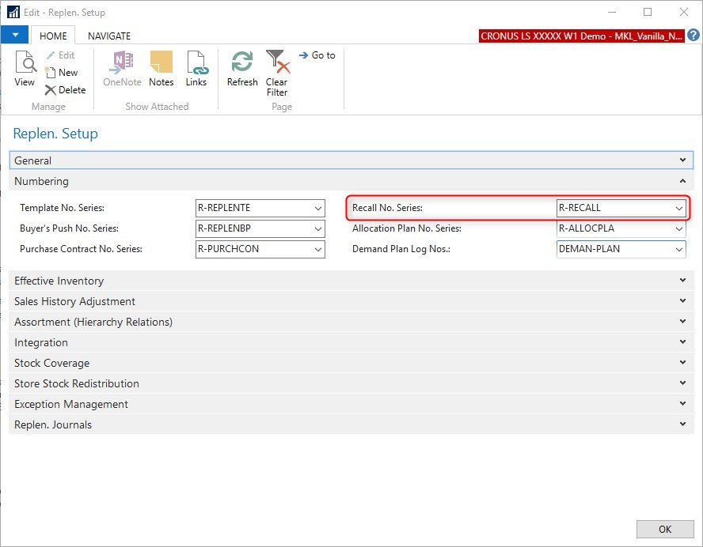Screen dimensions: 703x547
Task: Click the Clear Filter icon
Action: (x=276, y=73)
